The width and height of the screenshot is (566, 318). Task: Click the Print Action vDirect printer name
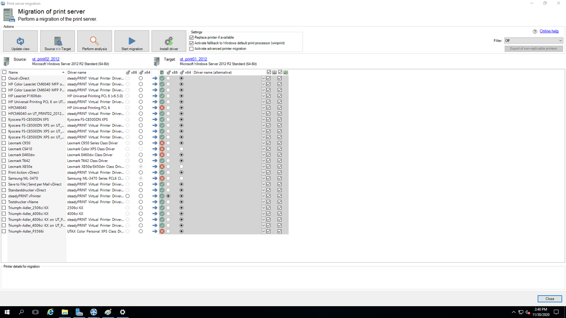point(24,172)
